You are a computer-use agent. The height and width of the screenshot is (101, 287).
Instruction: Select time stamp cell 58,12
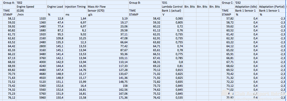(x=9, y=18)
